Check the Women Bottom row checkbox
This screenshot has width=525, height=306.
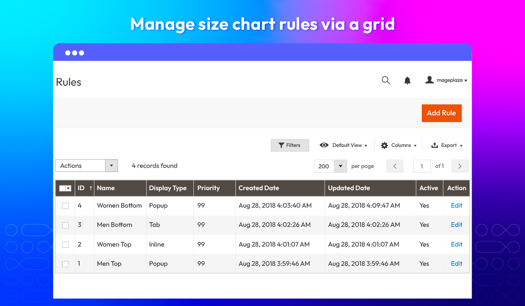(x=65, y=206)
